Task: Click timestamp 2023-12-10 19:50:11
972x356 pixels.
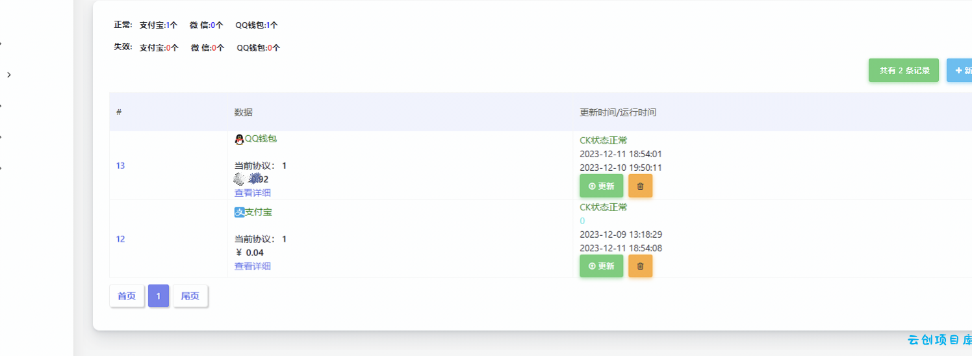Action: click(x=620, y=168)
